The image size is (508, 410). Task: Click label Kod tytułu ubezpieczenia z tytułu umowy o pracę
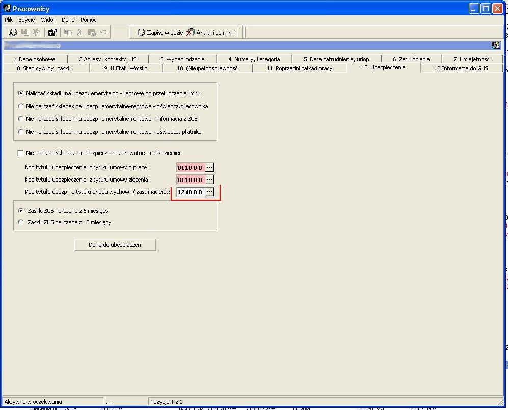pos(87,167)
